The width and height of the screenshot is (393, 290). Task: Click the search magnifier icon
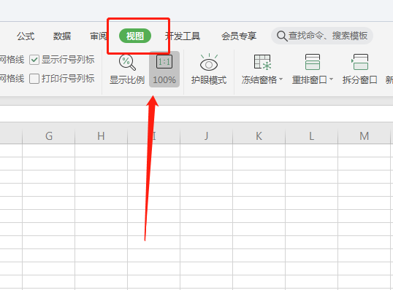click(x=282, y=36)
